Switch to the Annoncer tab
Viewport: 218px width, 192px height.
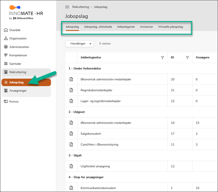146,27
